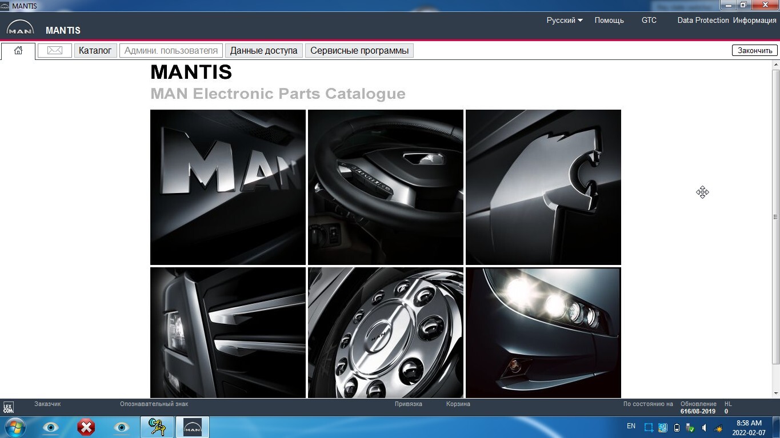Open the keys taskbar application
780x438 pixels.
click(157, 427)
